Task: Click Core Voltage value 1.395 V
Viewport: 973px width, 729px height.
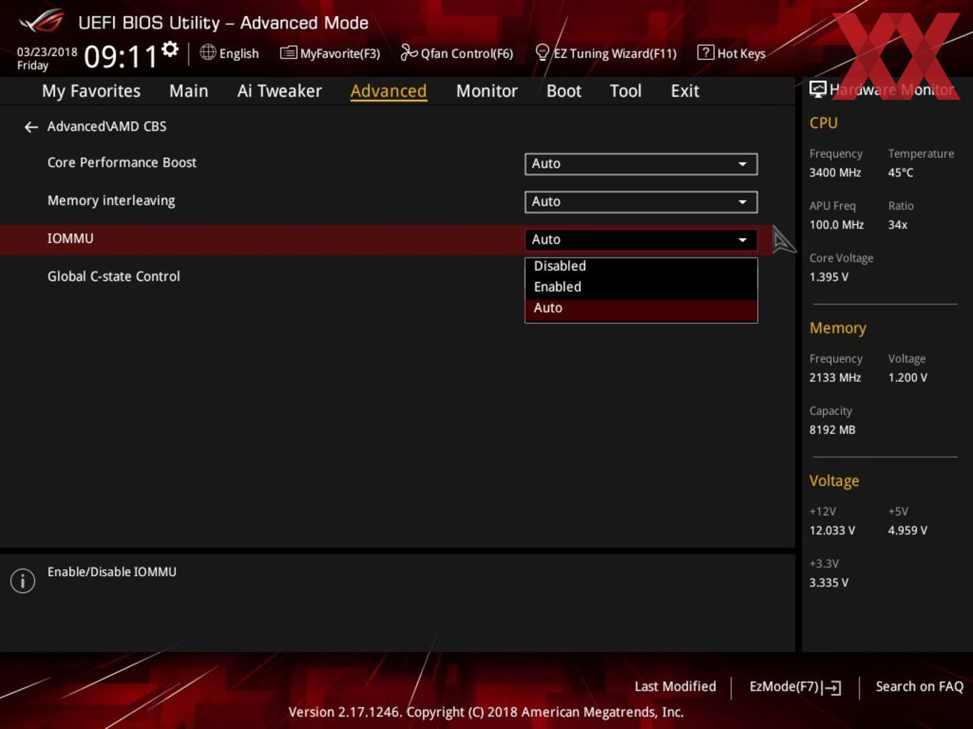Action: [x=828, y=277]
